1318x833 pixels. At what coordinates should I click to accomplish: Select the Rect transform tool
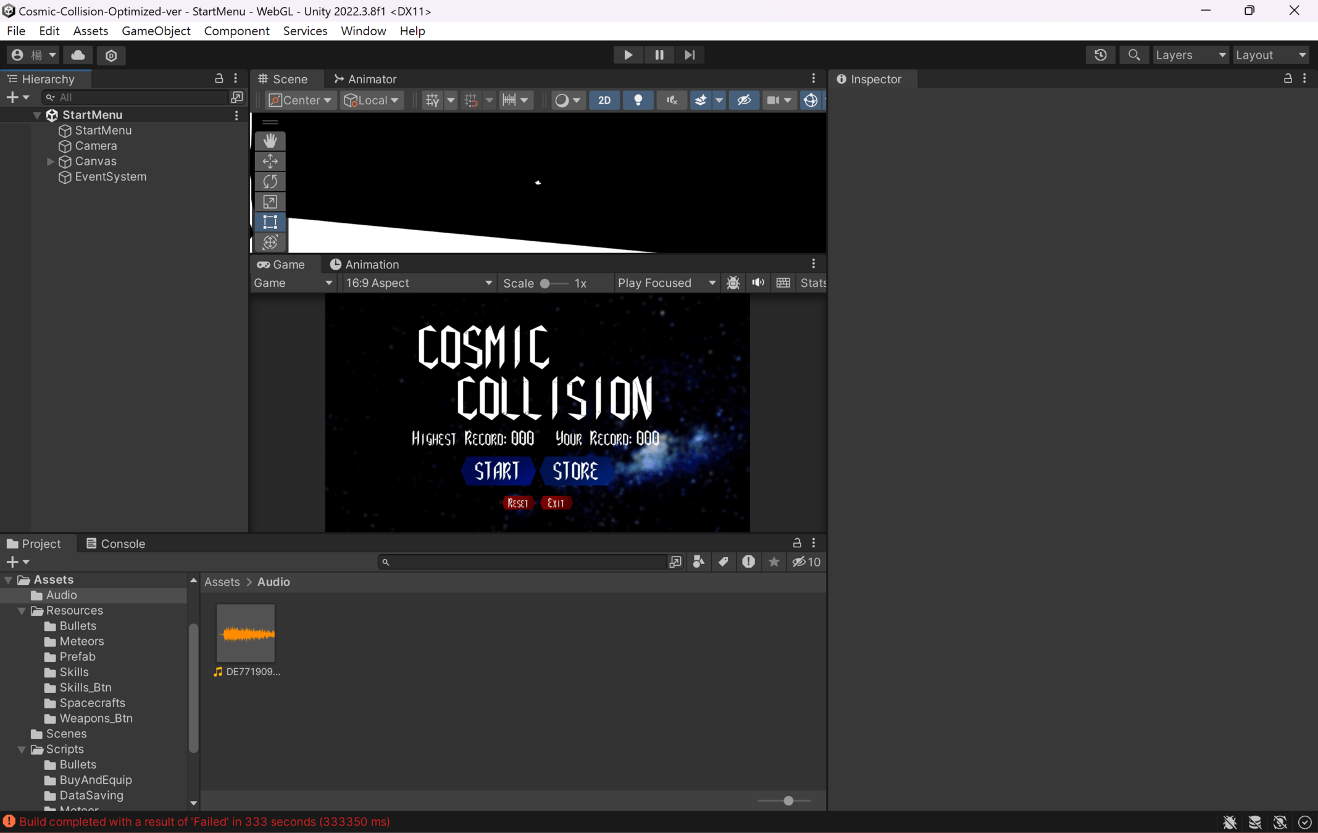pyautogui.click(x=270, y=222)
